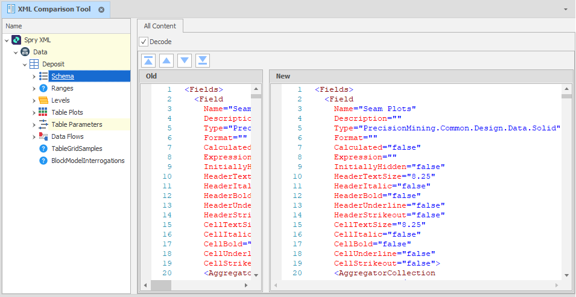Image resolution: width=576 pixels, height=297 pixels.
Task: Open the tab list dropdown arrow
Action: pyautogui.click(x=566, y=10)
